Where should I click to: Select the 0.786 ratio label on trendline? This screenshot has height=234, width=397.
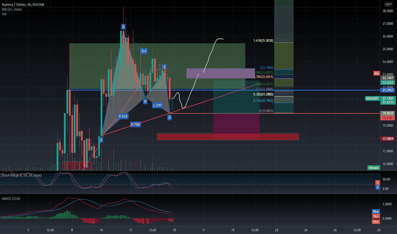[x=135, y=124]
